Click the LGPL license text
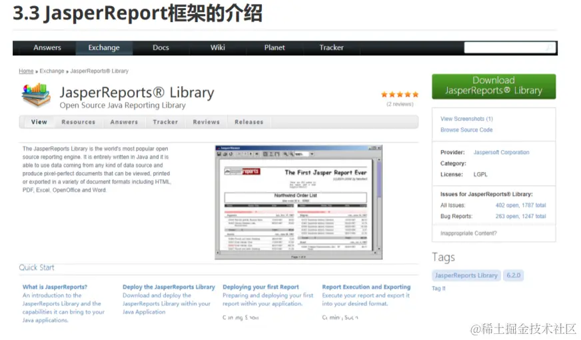The width and height of the screenshot is (581, 340). click(480, 174)
